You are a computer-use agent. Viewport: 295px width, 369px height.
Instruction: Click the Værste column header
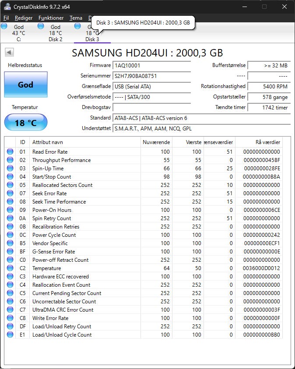click(188, 142)
